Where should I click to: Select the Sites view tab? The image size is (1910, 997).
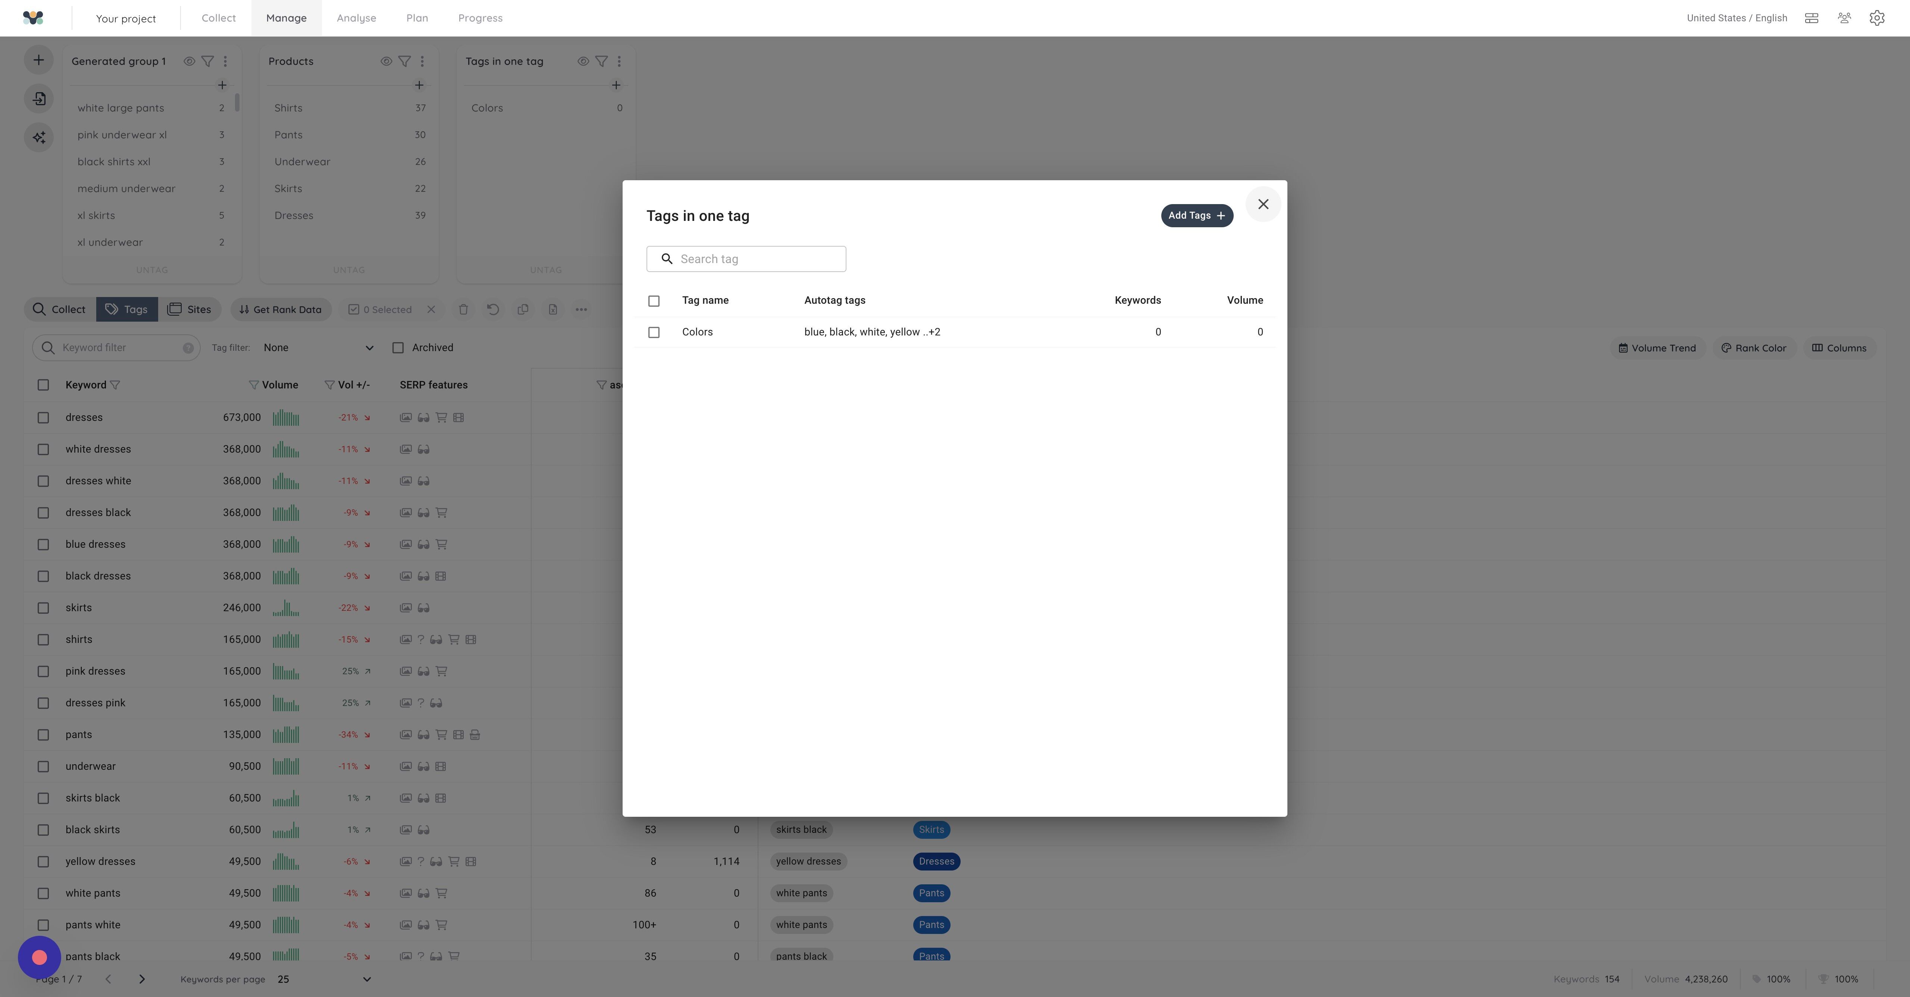tap(190, 309)
